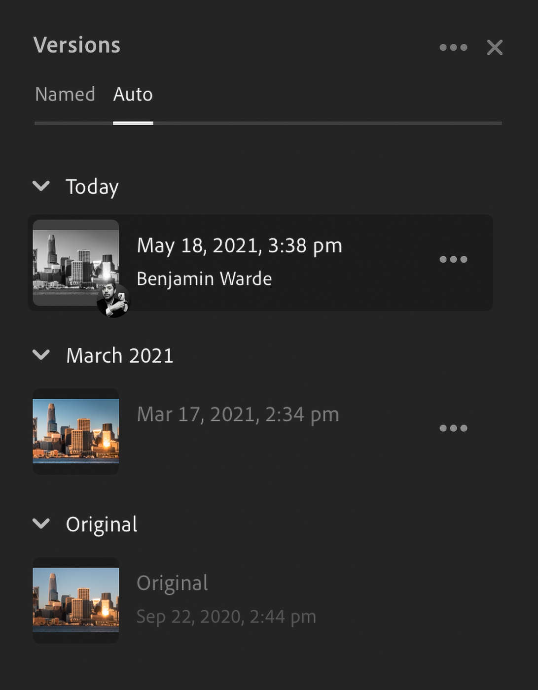
Task: Collapse the Original section chevron
Action: pyautogui.click(x=41, y=523)
